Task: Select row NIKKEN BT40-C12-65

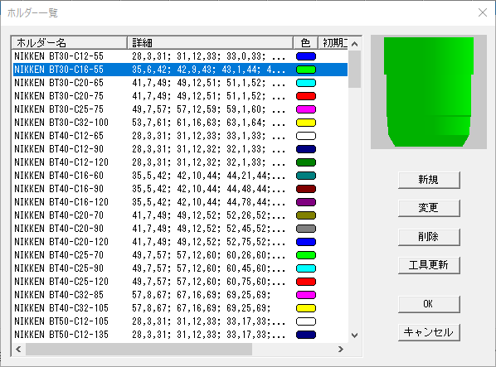Action: tap(180, 136)
